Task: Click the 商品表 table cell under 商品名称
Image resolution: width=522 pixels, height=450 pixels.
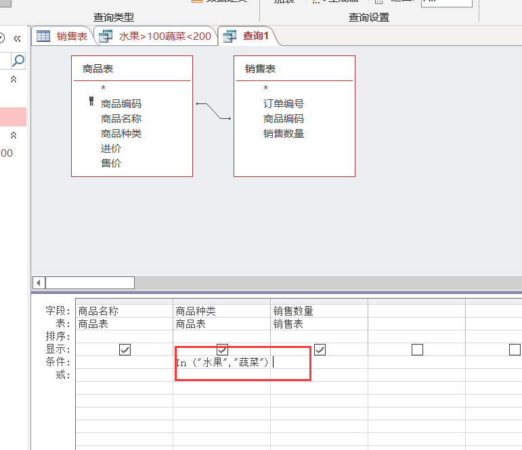Action: pos(124,324)
